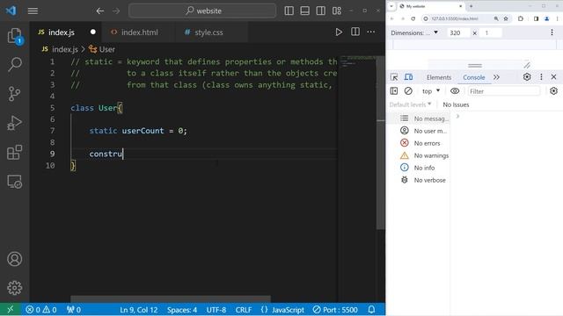Split the editor right
This screenshot has width=563, height=316.
tap(355, 32)
